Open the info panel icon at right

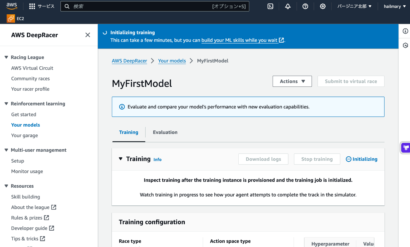(405, 31)
